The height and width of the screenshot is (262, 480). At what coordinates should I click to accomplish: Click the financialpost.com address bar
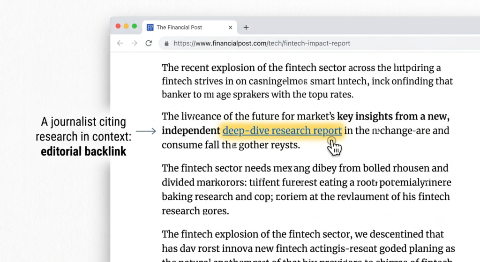click(318, 44)
